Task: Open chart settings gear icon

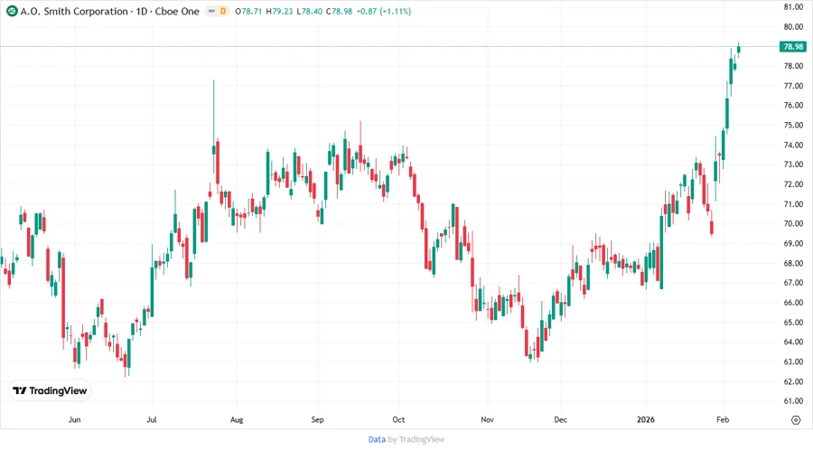Action: coord(796,420)
